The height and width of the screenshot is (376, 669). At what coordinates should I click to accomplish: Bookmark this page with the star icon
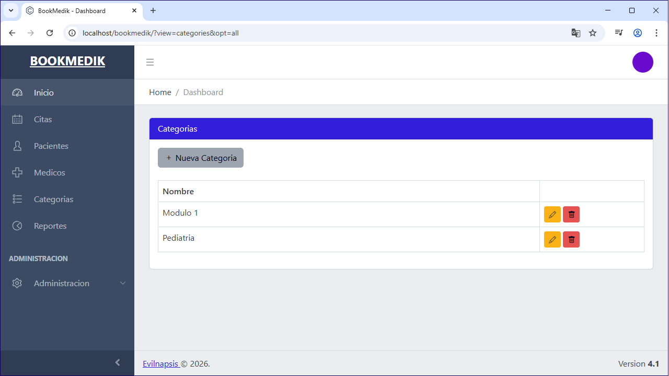[593, 33]
